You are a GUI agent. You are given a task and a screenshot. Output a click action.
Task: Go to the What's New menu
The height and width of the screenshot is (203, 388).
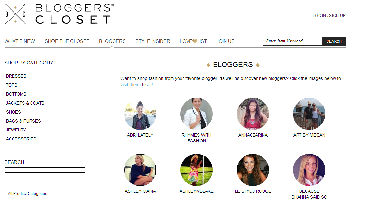(20, 41)
